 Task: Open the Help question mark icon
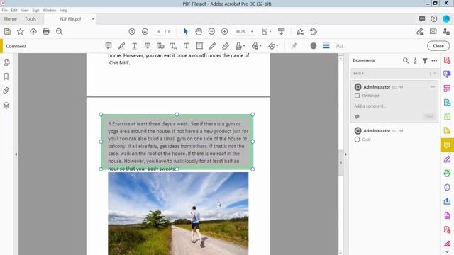tap(433, 19)
